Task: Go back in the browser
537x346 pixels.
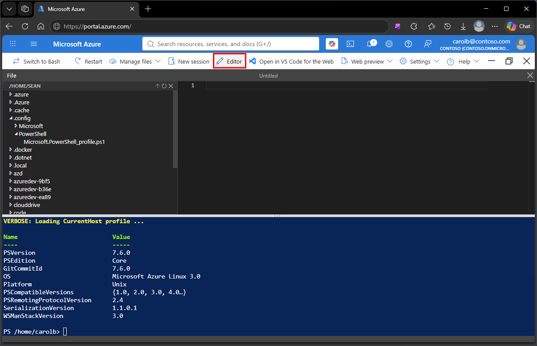Action: pyautogui.click(x=9, y=26)
